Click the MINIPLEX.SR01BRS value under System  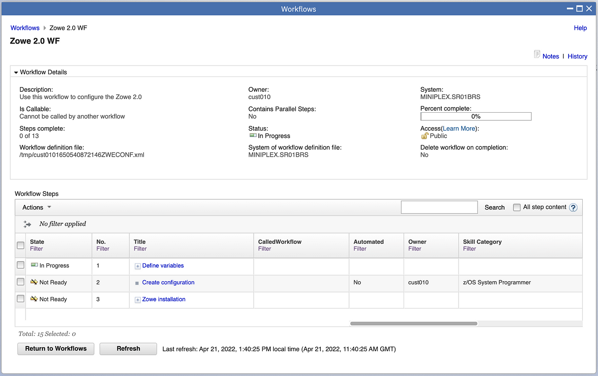click(x=450, y=97)
